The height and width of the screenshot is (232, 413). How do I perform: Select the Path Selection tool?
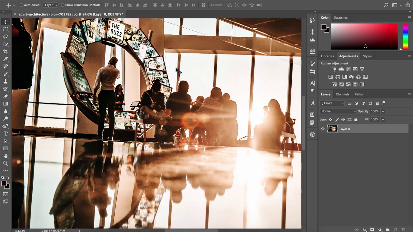point(5,141)
